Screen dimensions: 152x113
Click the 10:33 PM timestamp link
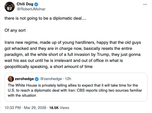click(12, 108)
